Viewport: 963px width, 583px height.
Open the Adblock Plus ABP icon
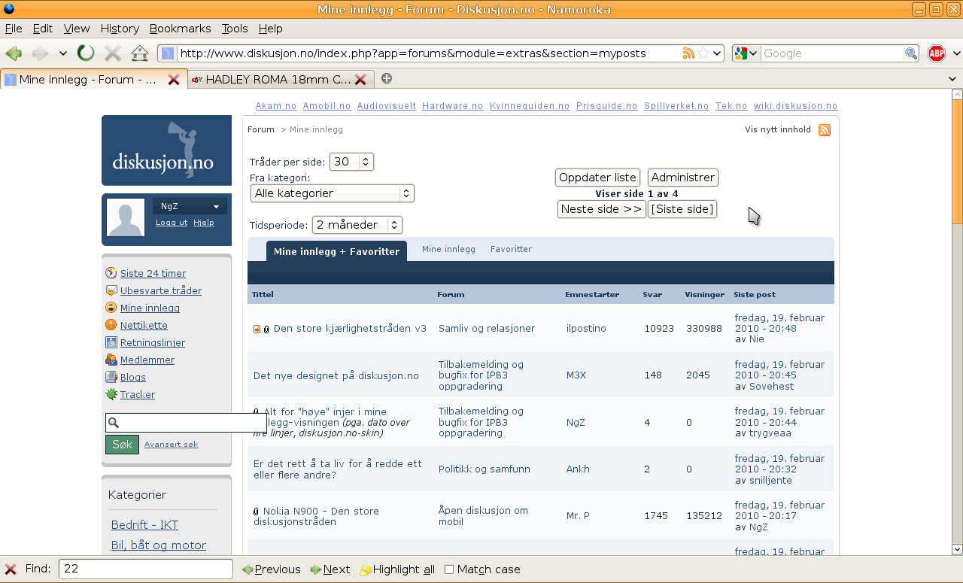tap(936, 53)
